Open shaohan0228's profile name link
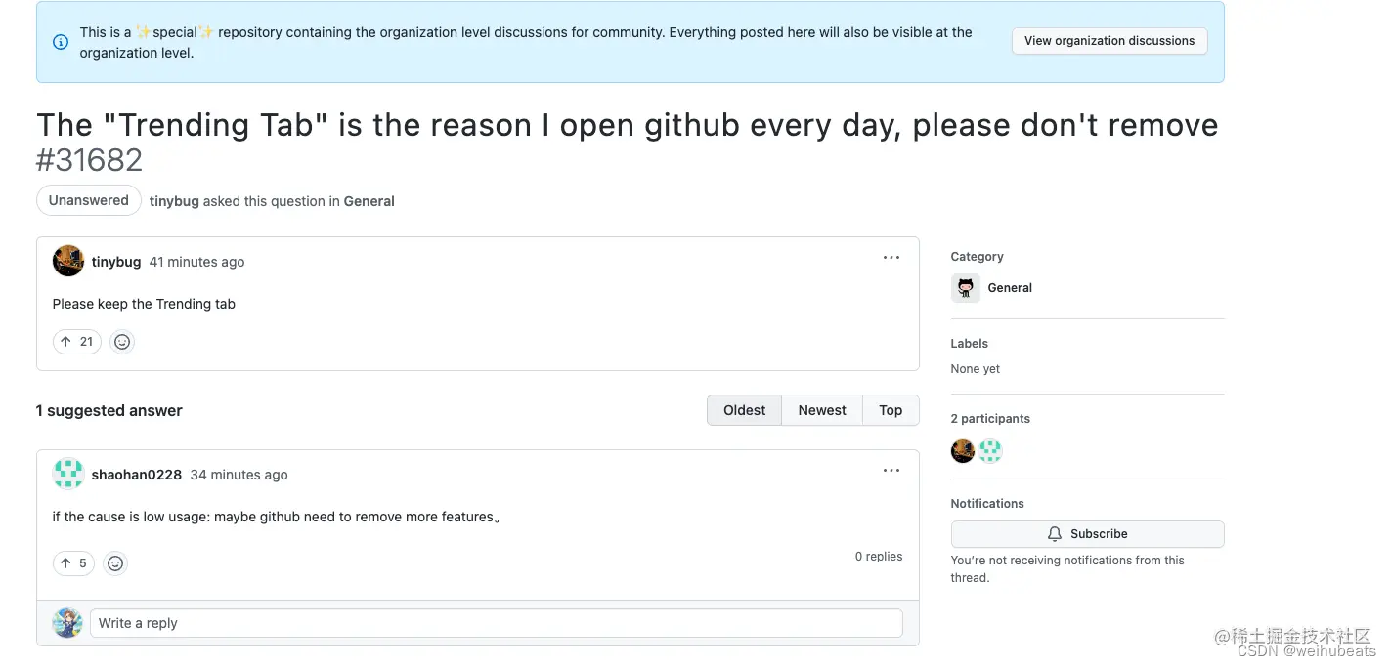The width and height of the screenshot is (1391, 666). click(x=137, y=475)
